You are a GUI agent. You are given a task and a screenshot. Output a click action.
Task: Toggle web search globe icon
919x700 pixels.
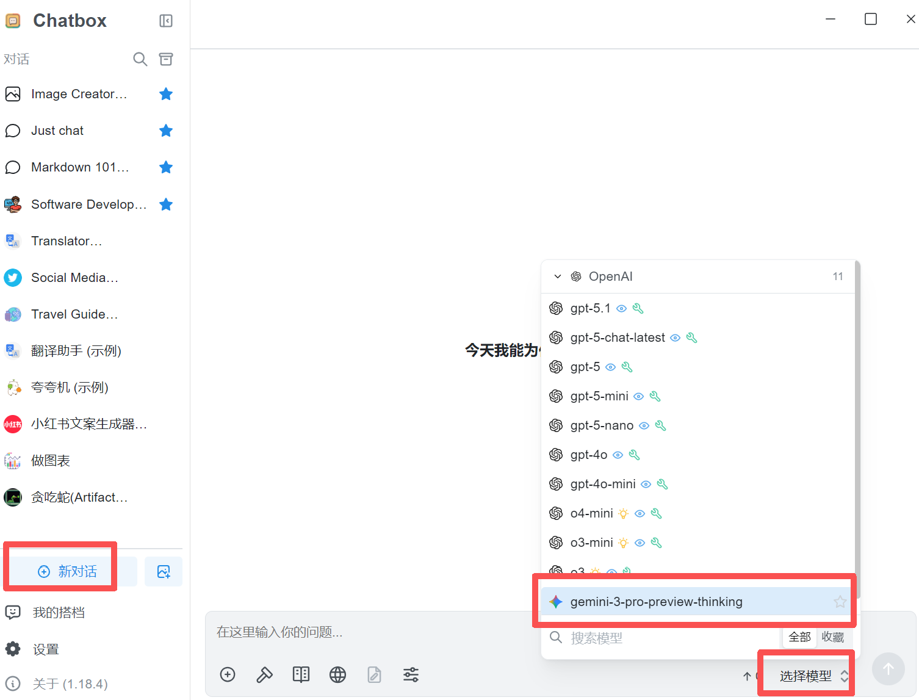[337, 674]
